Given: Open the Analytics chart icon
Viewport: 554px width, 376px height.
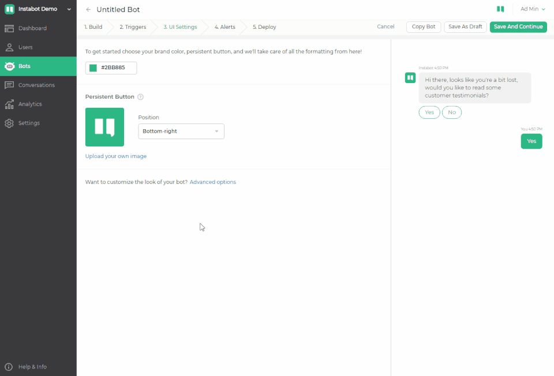Looking at the screenshot, I should click(x=9, y=104).
